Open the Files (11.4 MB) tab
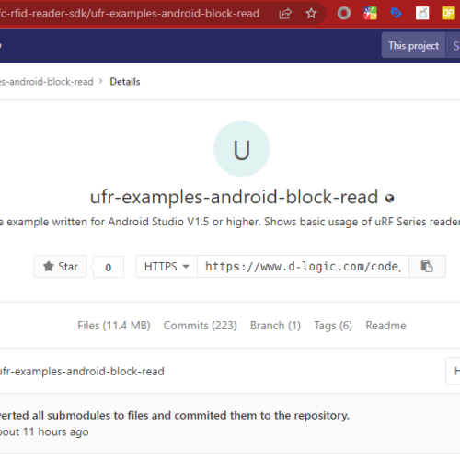This screenshot has width=460, height=460. coord(114,326)
